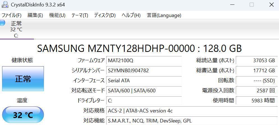Select the C: drive tab showing 32 °C

(x=16, y=29)
